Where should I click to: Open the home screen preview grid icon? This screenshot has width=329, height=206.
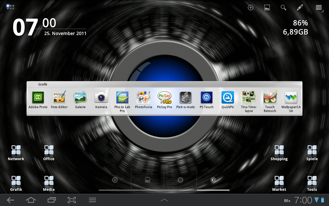tap(10, 7)
